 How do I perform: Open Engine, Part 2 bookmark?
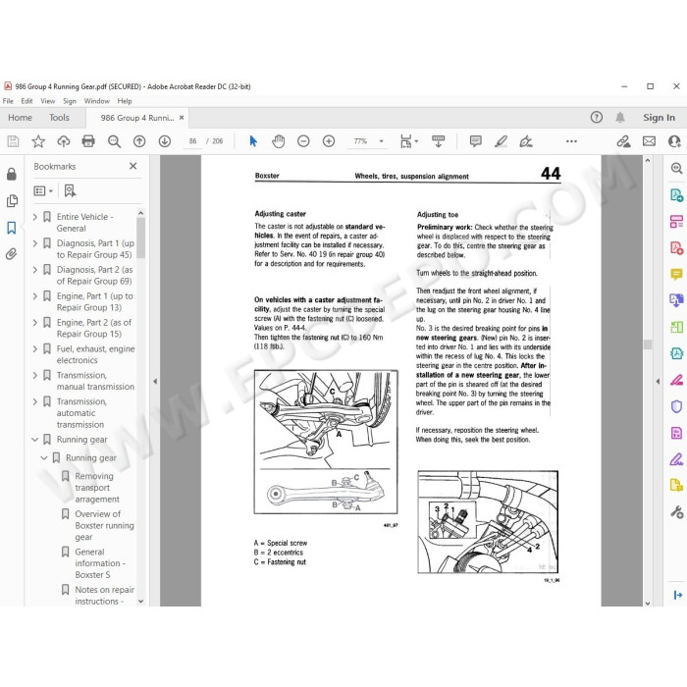94,328
